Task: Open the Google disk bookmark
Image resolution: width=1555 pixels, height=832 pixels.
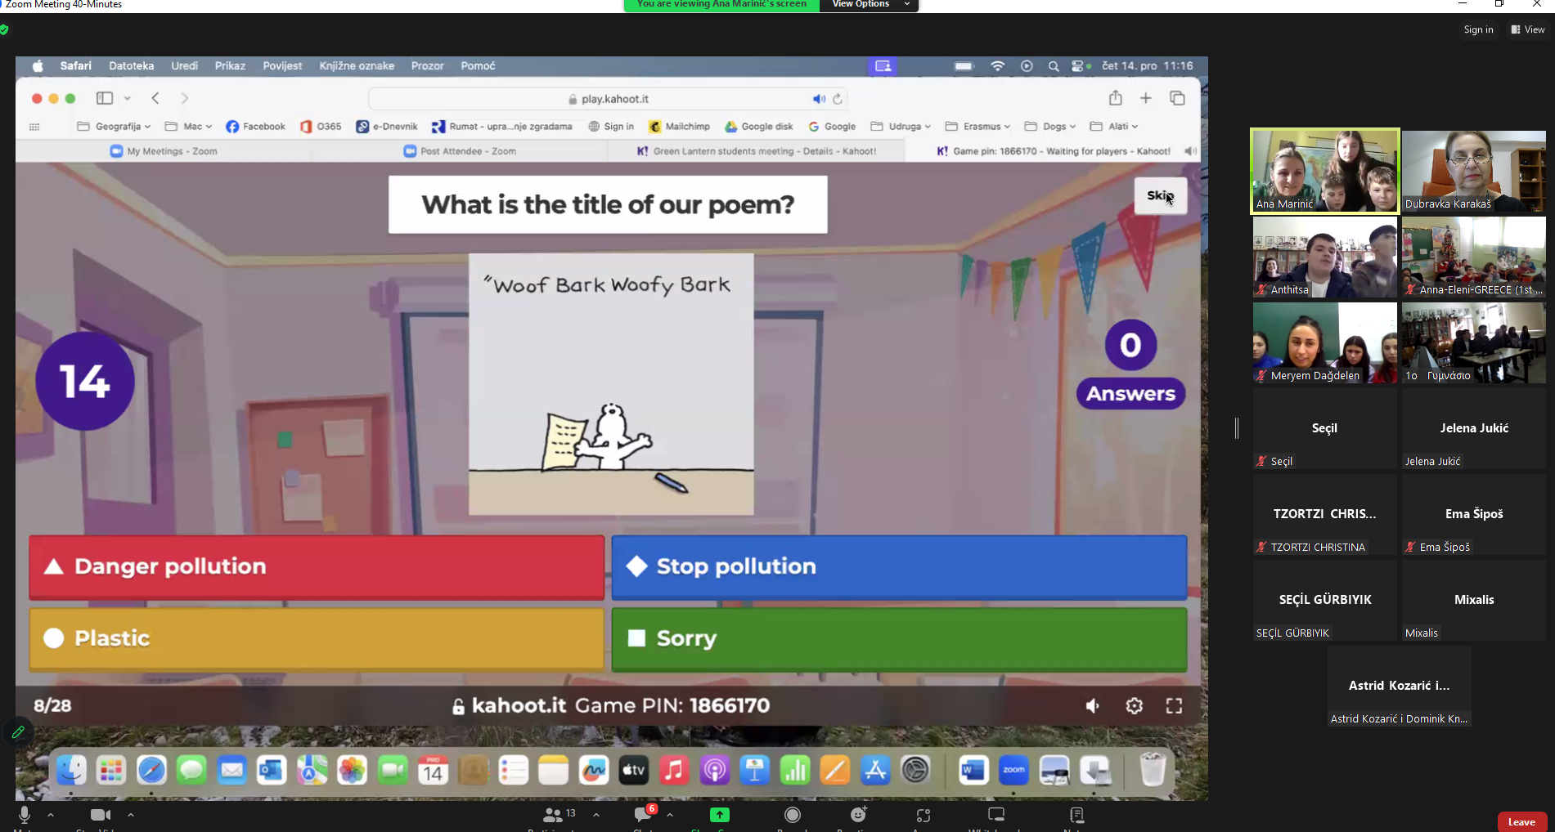Action: 759,127
